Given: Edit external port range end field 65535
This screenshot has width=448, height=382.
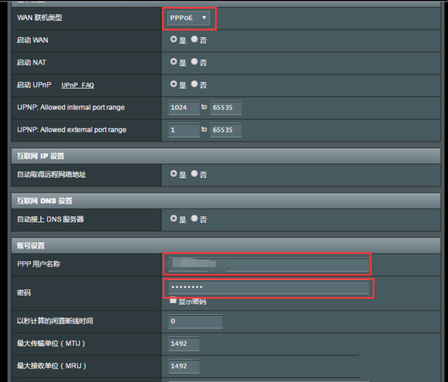Looking at the screenshot, I should [225, 130].
